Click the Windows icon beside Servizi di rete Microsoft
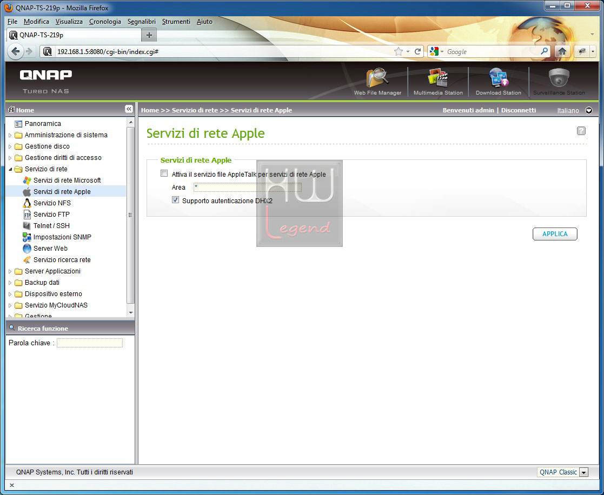Screen dimensions: 604x495 coord(27,180)
